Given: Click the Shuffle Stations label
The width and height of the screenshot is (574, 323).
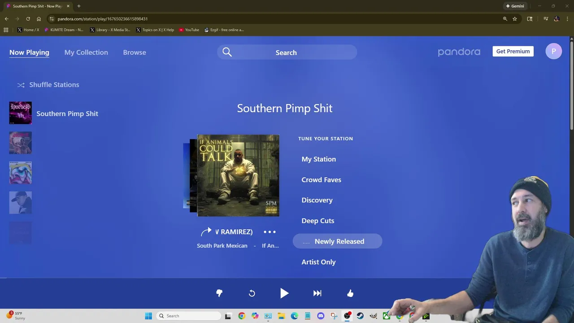Looking at the screenshot, I should tap(54, 85).
